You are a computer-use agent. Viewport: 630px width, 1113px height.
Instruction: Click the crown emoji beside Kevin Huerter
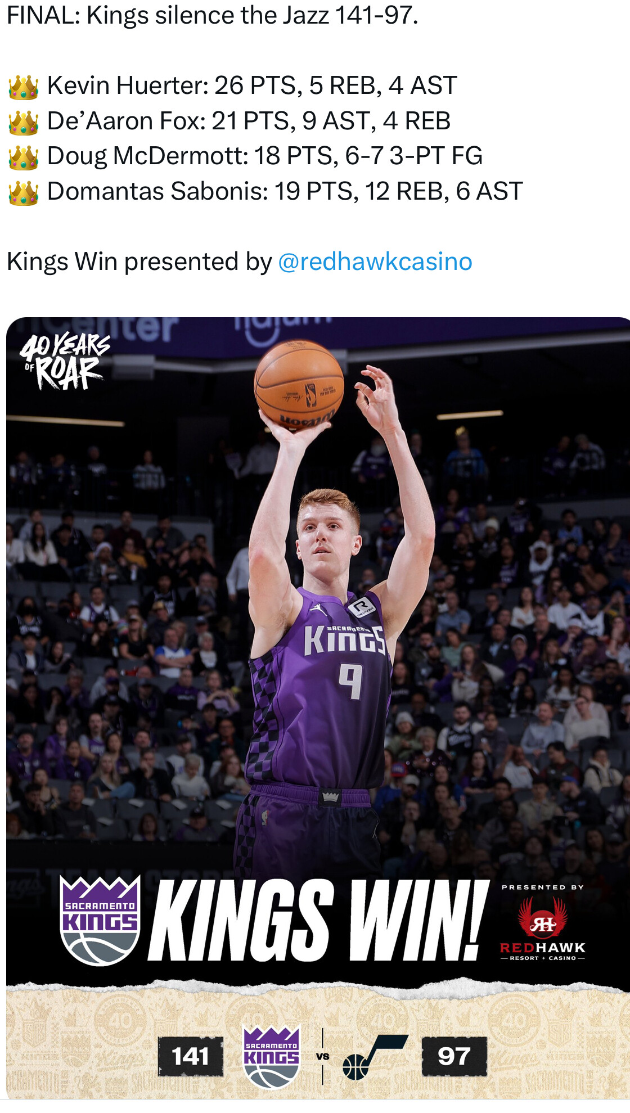point(24,87)
